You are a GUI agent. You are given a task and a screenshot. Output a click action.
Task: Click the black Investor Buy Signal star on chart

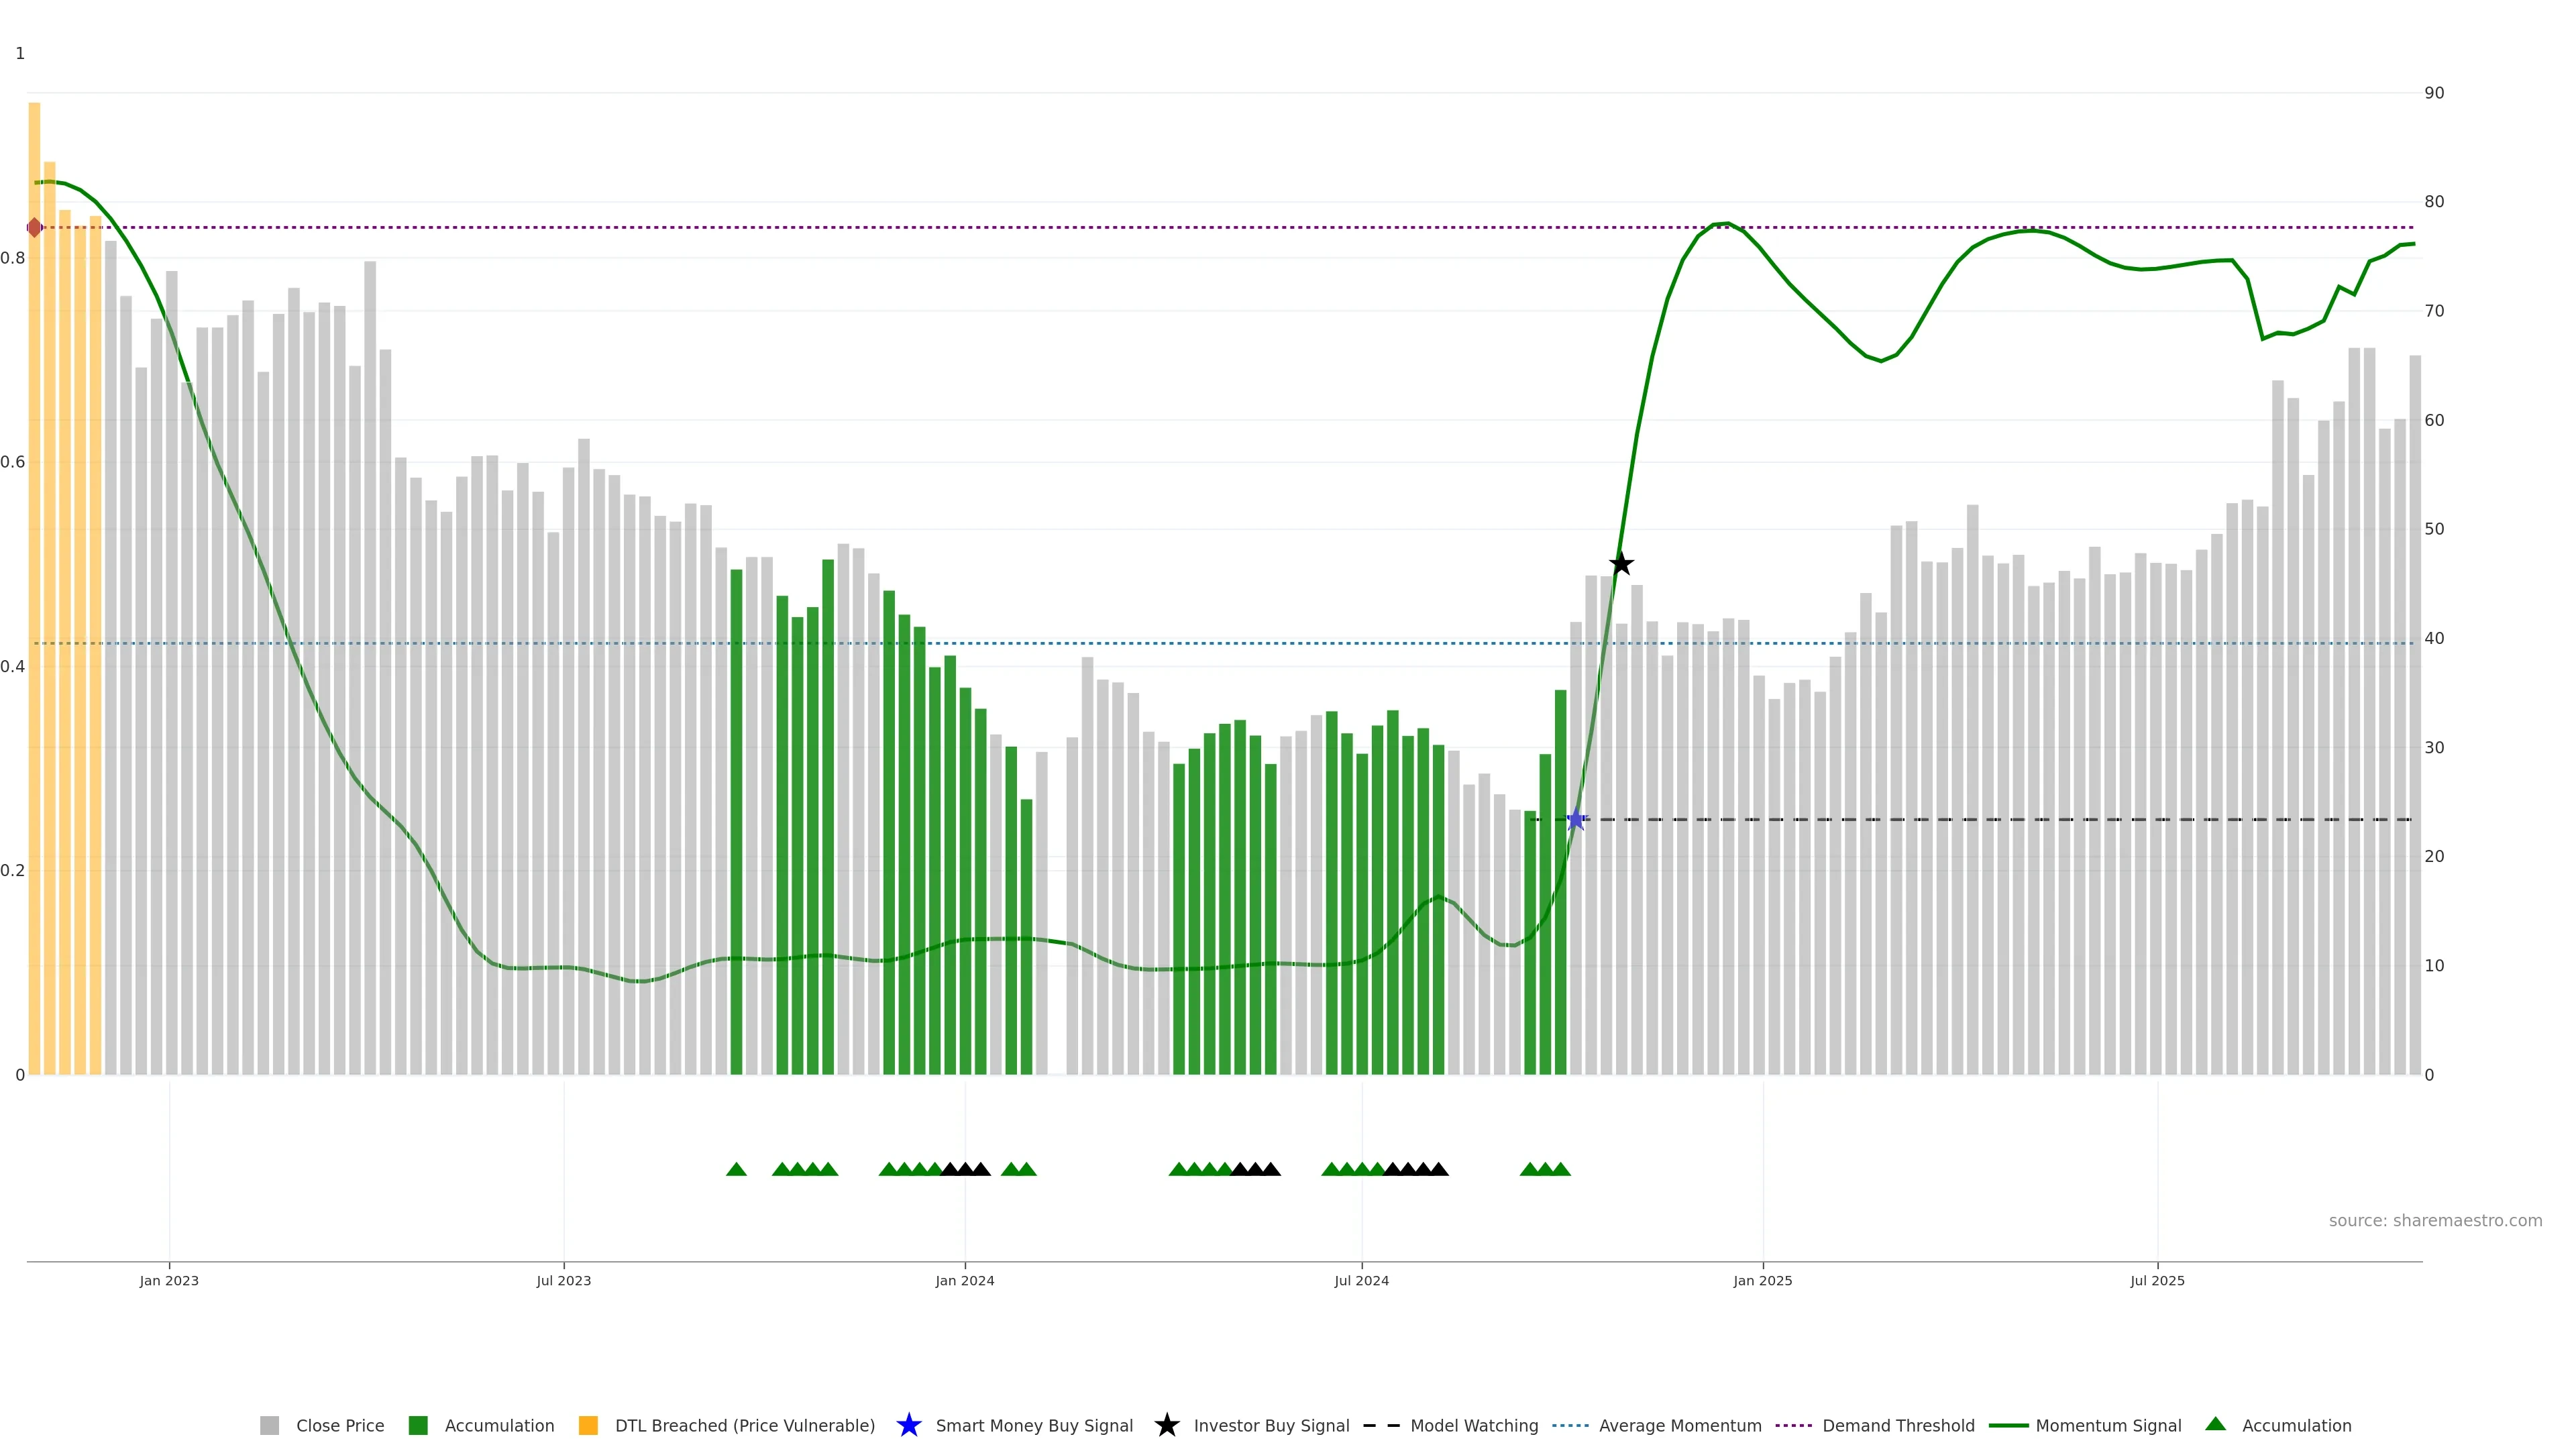(x=1621, y=564)
